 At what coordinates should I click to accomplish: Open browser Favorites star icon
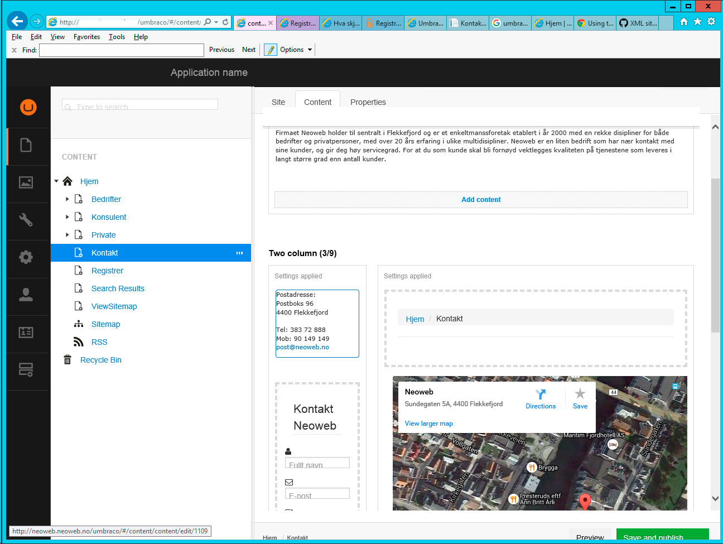(x=697, y=22)
